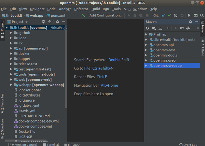Click Execute Maven Goal m icon
The height and width of the screenshot is (146, 205).
point(182,28)
